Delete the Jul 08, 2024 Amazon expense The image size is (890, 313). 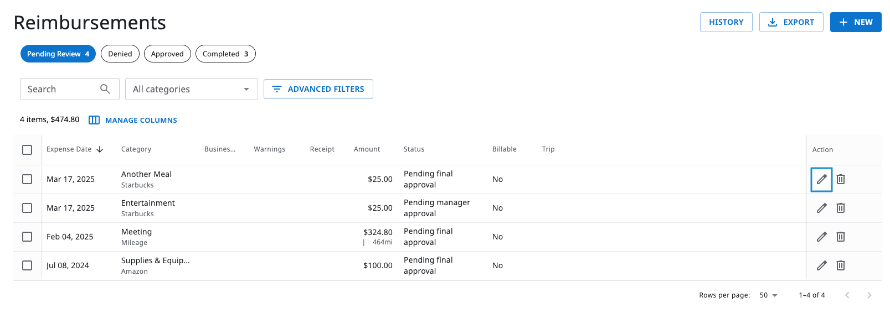840,265
